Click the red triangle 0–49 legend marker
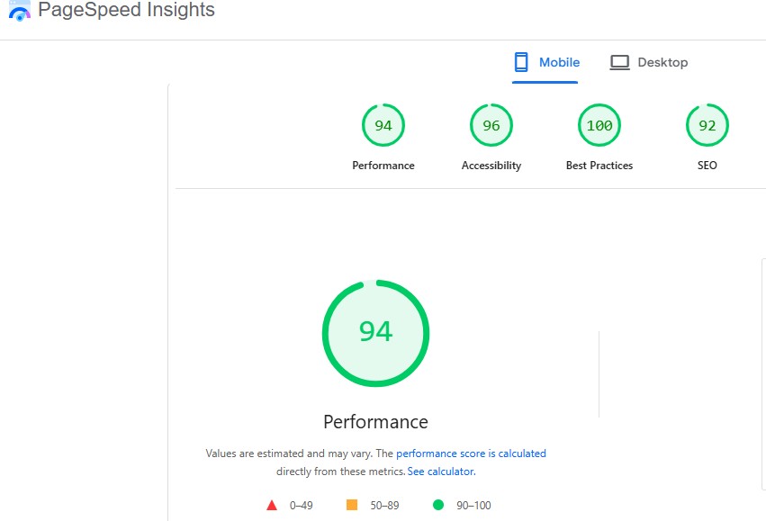Image resolution: width=766 pixels, height=521 pixels. click(x=272, y=506)
